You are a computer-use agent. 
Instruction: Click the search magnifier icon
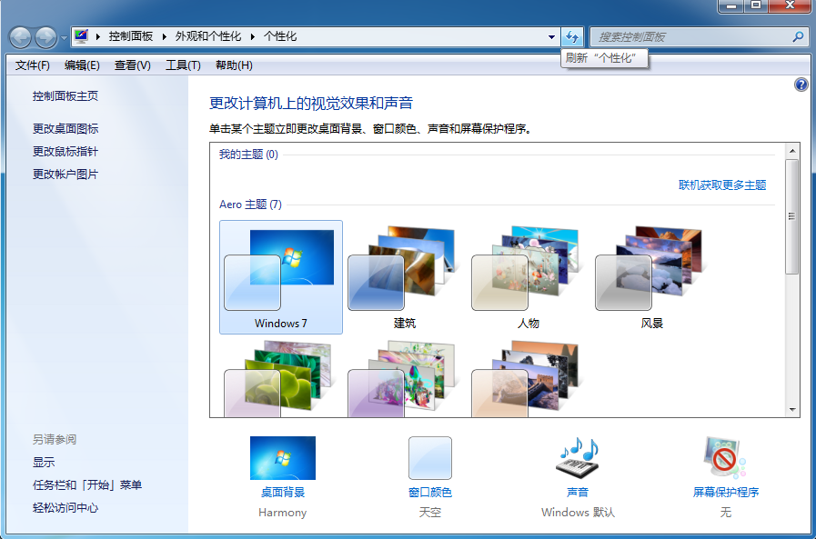tap(798, 37)
